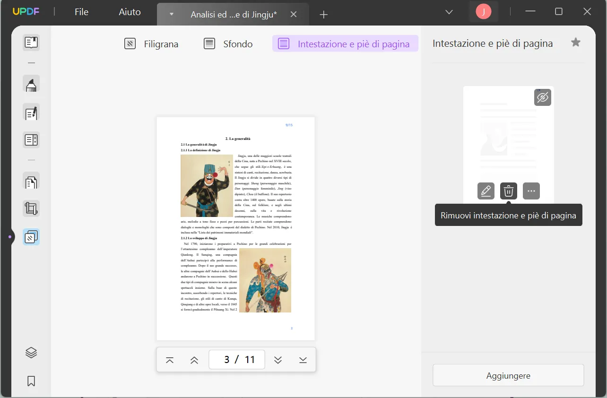Viewport: 607px width, 398px height.
Task: Open the Organize pages tool
Action: pos(31,181)
